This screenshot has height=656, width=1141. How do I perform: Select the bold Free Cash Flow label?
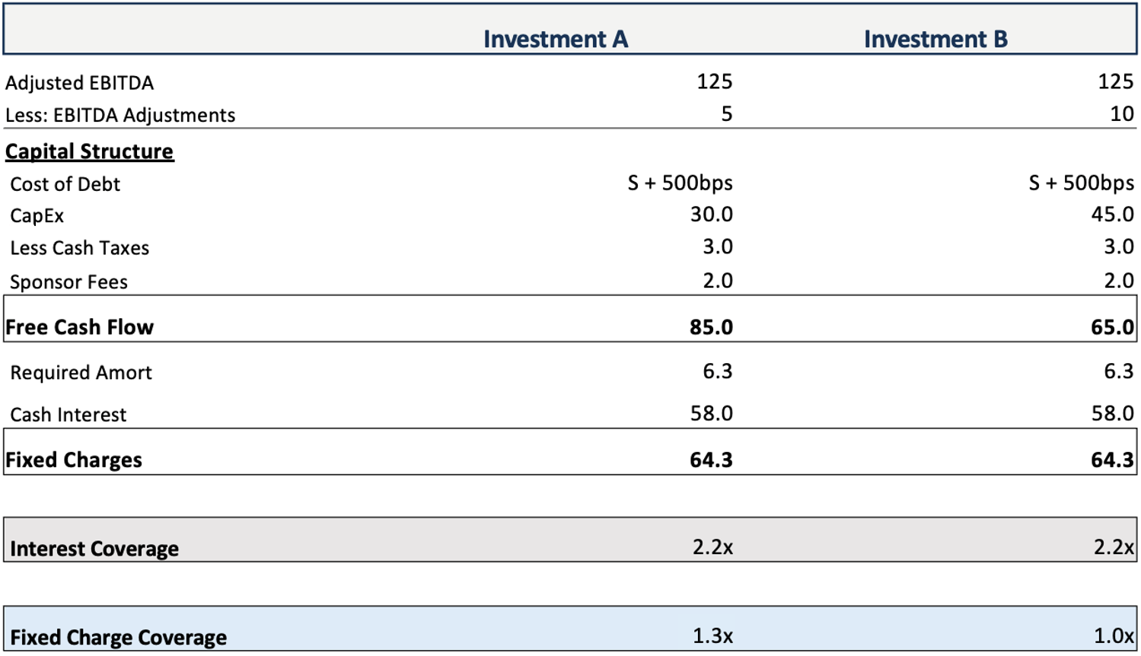[79, 327]
